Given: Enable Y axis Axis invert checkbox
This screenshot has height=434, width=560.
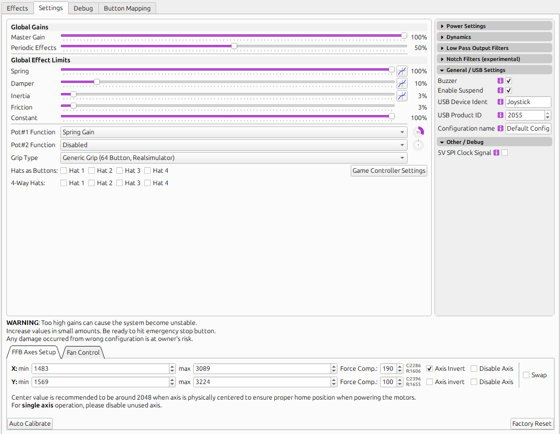Looking at the screenshot, I should (430, 382).
